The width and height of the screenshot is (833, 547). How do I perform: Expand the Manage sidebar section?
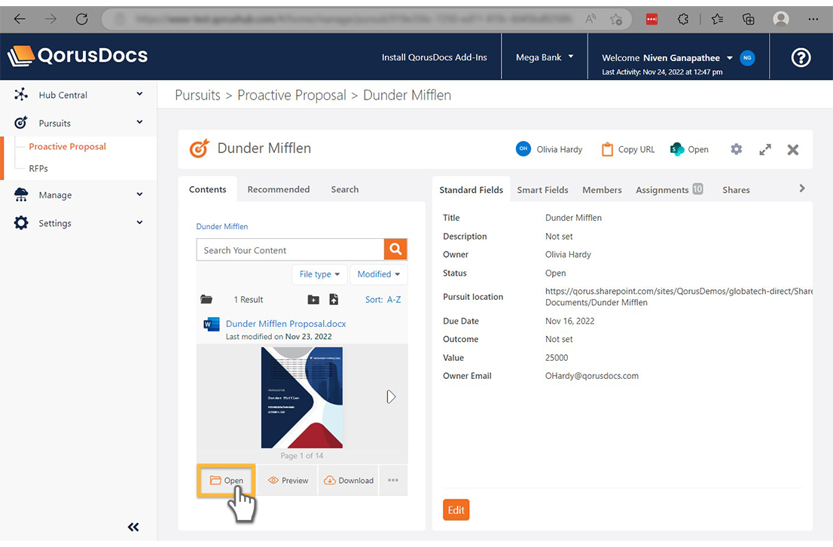139,194
